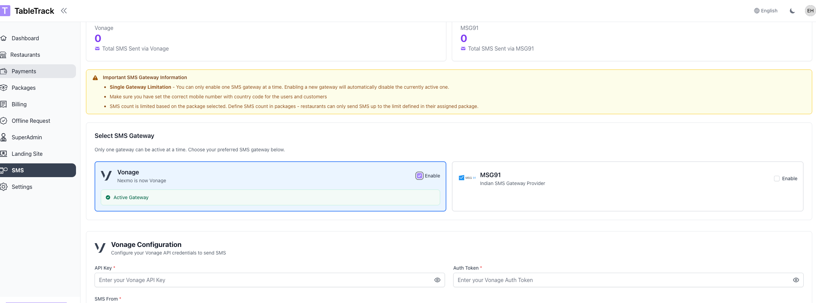
Task: Show the Vonage API Key value
Action: pos(437,280)
